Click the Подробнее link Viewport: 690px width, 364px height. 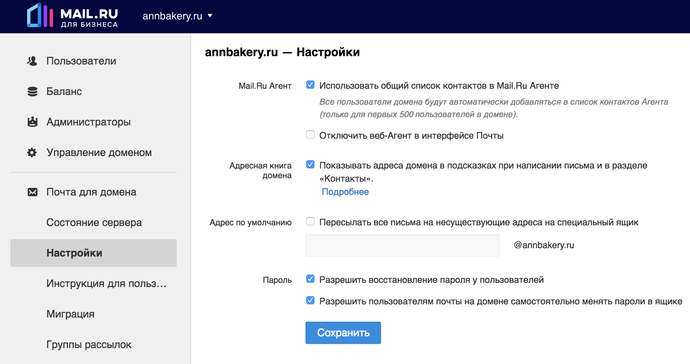pyautogui.click(x=345, y=192)
